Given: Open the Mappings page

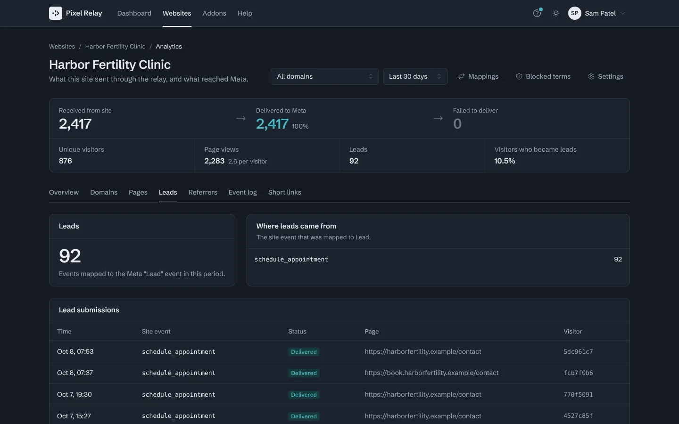Looking at the screenshot, I should pyautogui.click(x=478, y=76).
